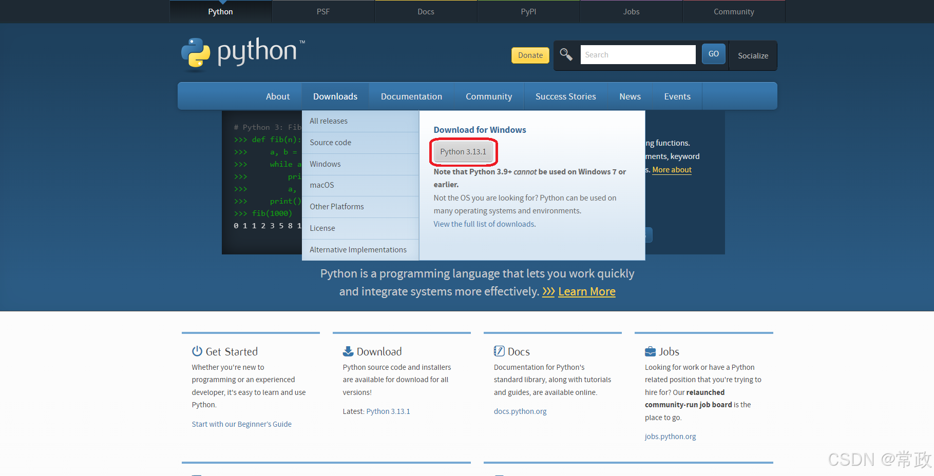Click the More about link
Viewport: 934px width, 476px height.
[672, 170]
